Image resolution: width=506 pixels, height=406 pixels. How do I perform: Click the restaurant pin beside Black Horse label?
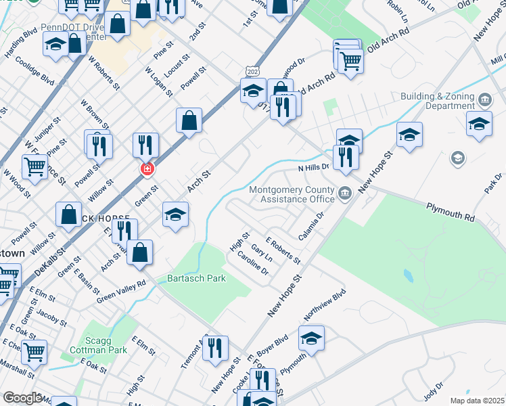pyautogui.click(x=124, y=231)
